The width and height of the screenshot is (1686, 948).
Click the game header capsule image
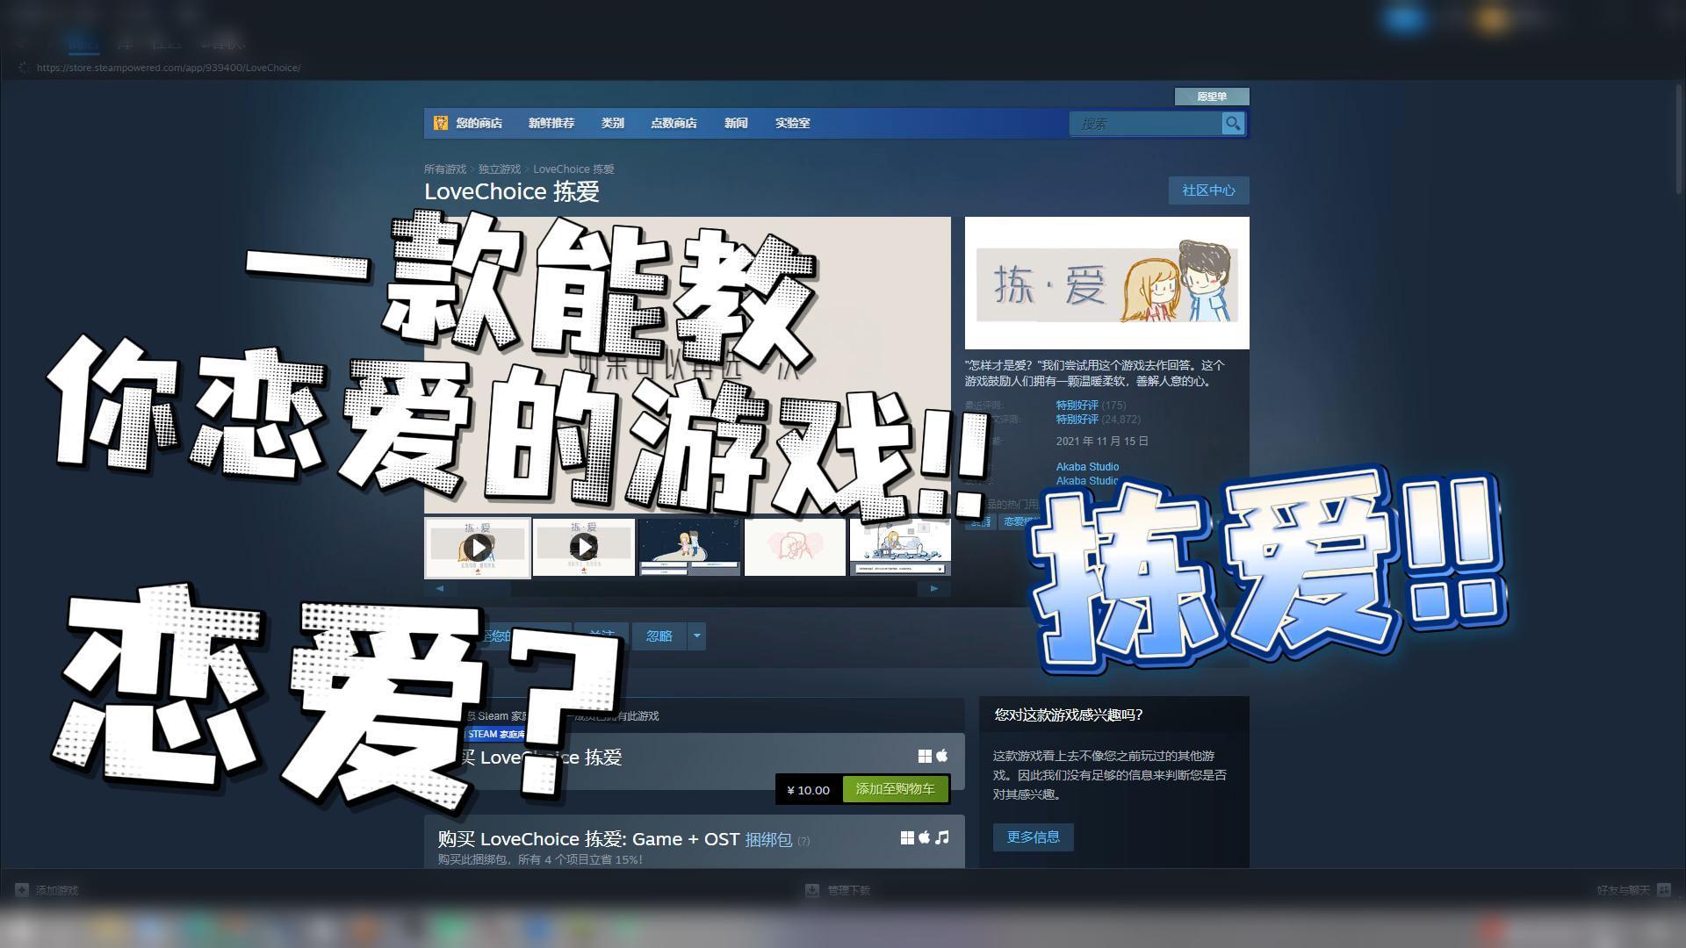(1106, 284)
